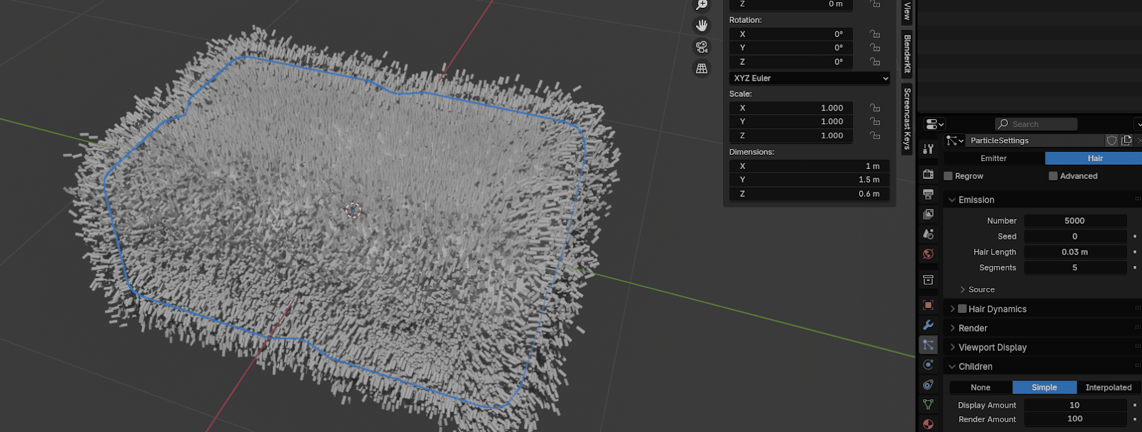Image resolution: width=1142 pixels, height=432 pixels.
Task: Open the Output properties printer icon
Action: (x=928, y=194)
